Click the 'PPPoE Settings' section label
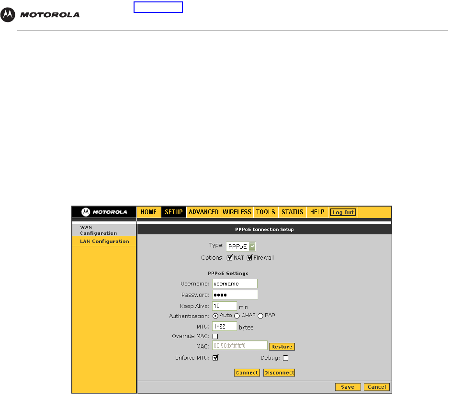The image size is (462, 395). pyautogui.click(x=228, y=274)
